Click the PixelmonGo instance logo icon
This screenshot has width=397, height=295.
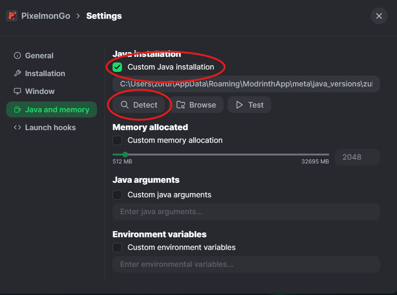point(12,16)
